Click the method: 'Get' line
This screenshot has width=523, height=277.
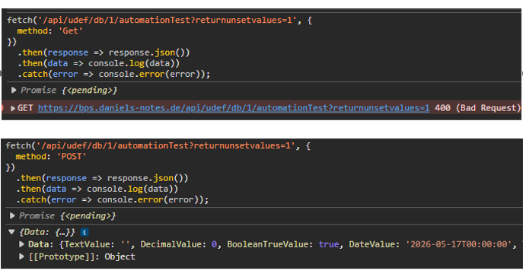click(x=49, y=31)
